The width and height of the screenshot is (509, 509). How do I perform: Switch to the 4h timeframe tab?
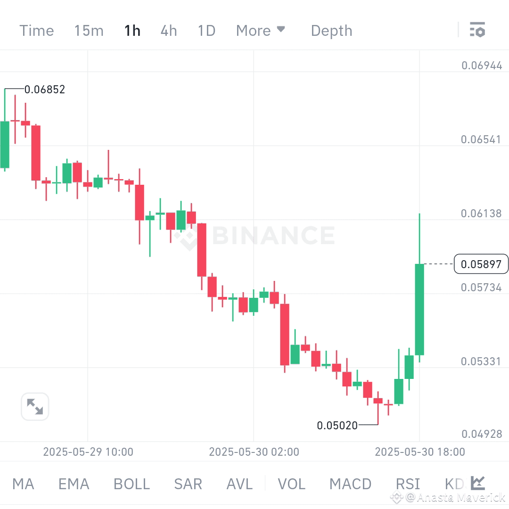coord(168,30)
